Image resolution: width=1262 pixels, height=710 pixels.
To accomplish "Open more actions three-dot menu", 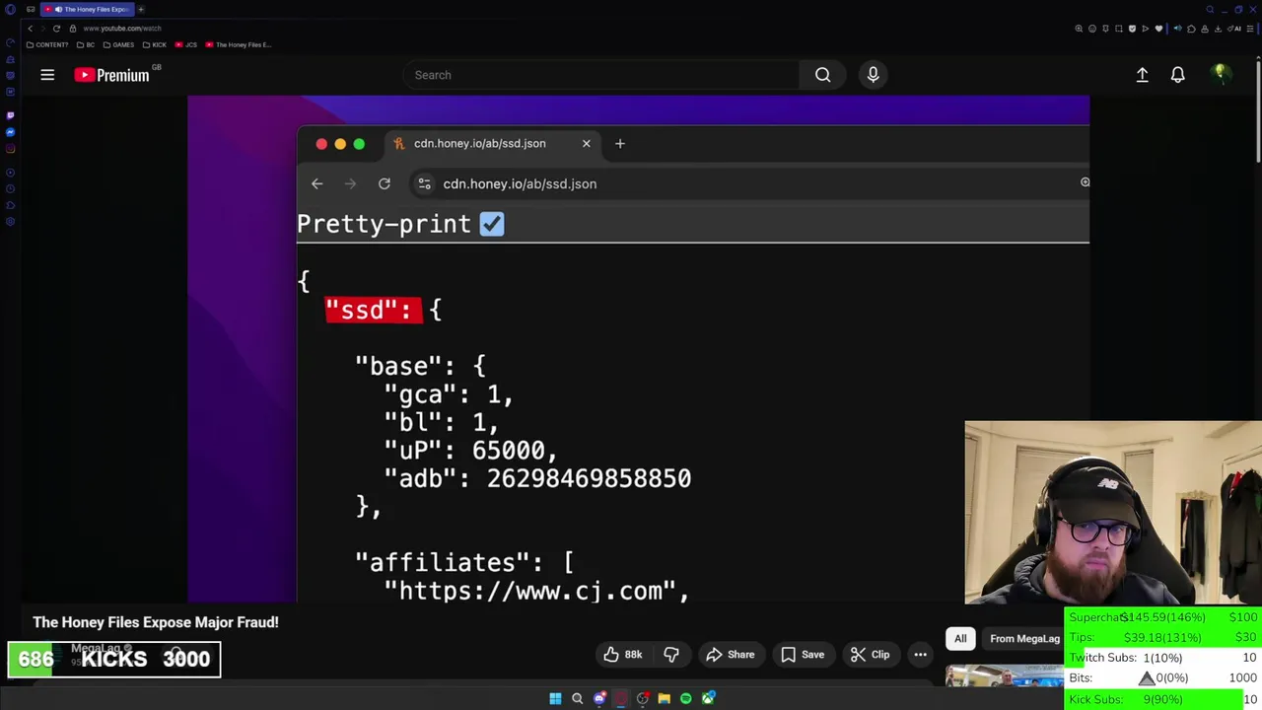I will click(920, 655).
